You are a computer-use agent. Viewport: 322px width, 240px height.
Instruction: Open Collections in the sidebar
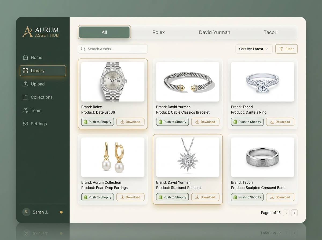point(43,97)
